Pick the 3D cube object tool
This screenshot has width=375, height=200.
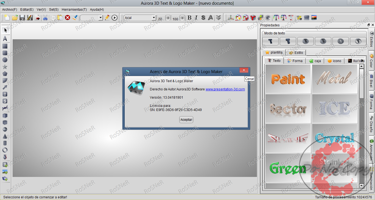pyautogui.click(x=5, y=116)
